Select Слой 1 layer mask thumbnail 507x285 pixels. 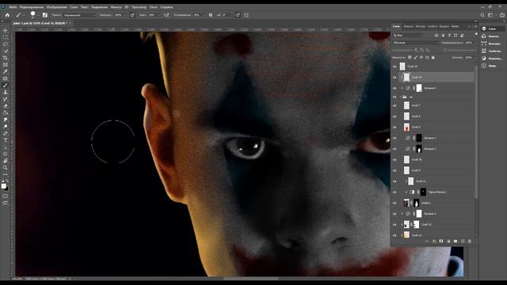(x=417, y=203)
